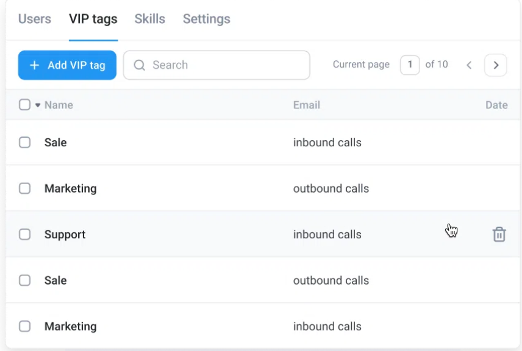Go to the Settings tab

(206, 19)
